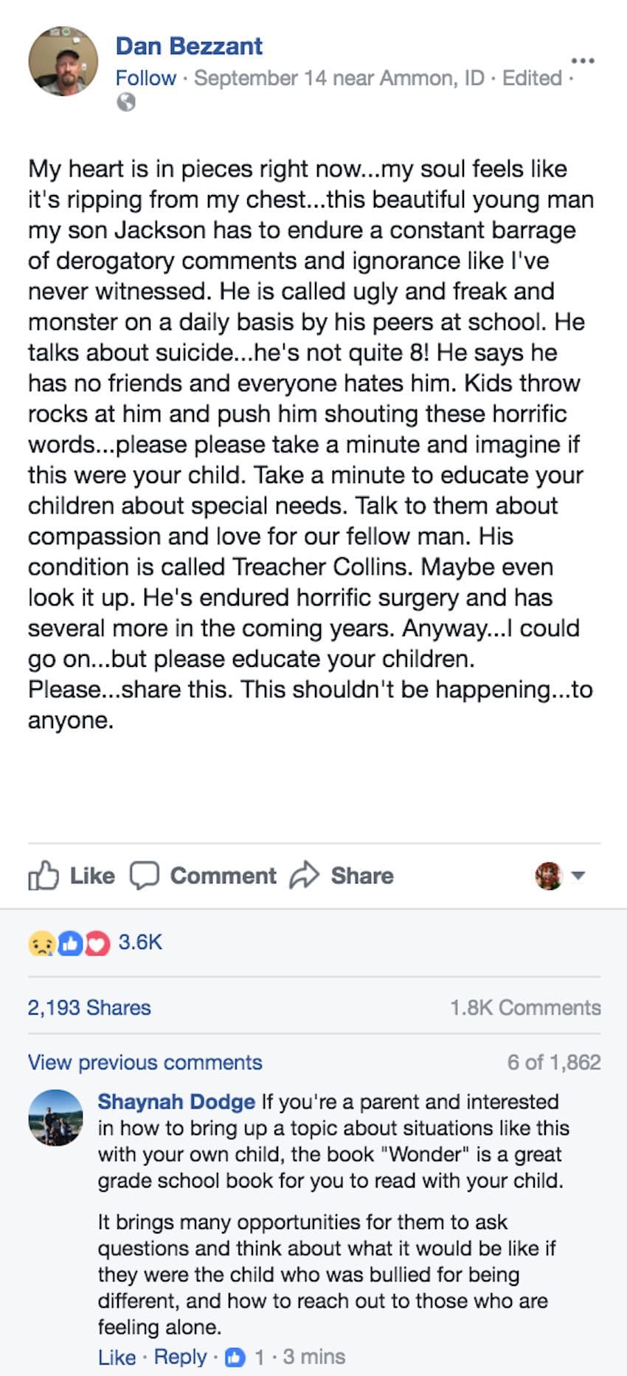627x1376 pixels.
Task: Open Dan Bezzant's profile picture
Action: tap(63, 61)
